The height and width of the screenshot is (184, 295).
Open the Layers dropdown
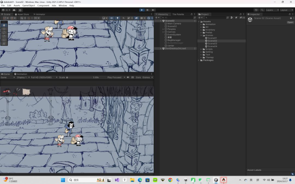(x=272, y=10)
